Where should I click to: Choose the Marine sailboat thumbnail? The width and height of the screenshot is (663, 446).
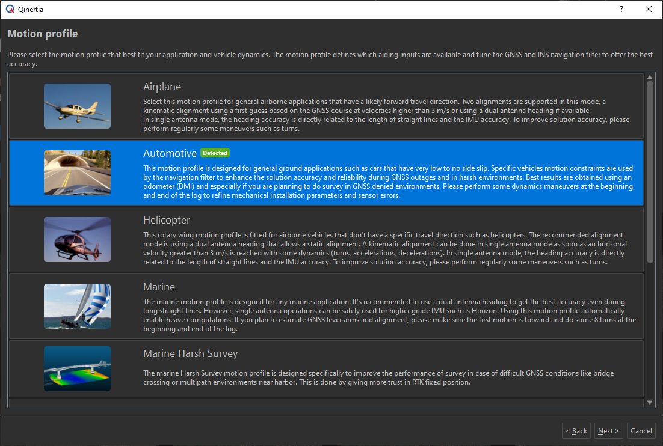pos(77,306)
